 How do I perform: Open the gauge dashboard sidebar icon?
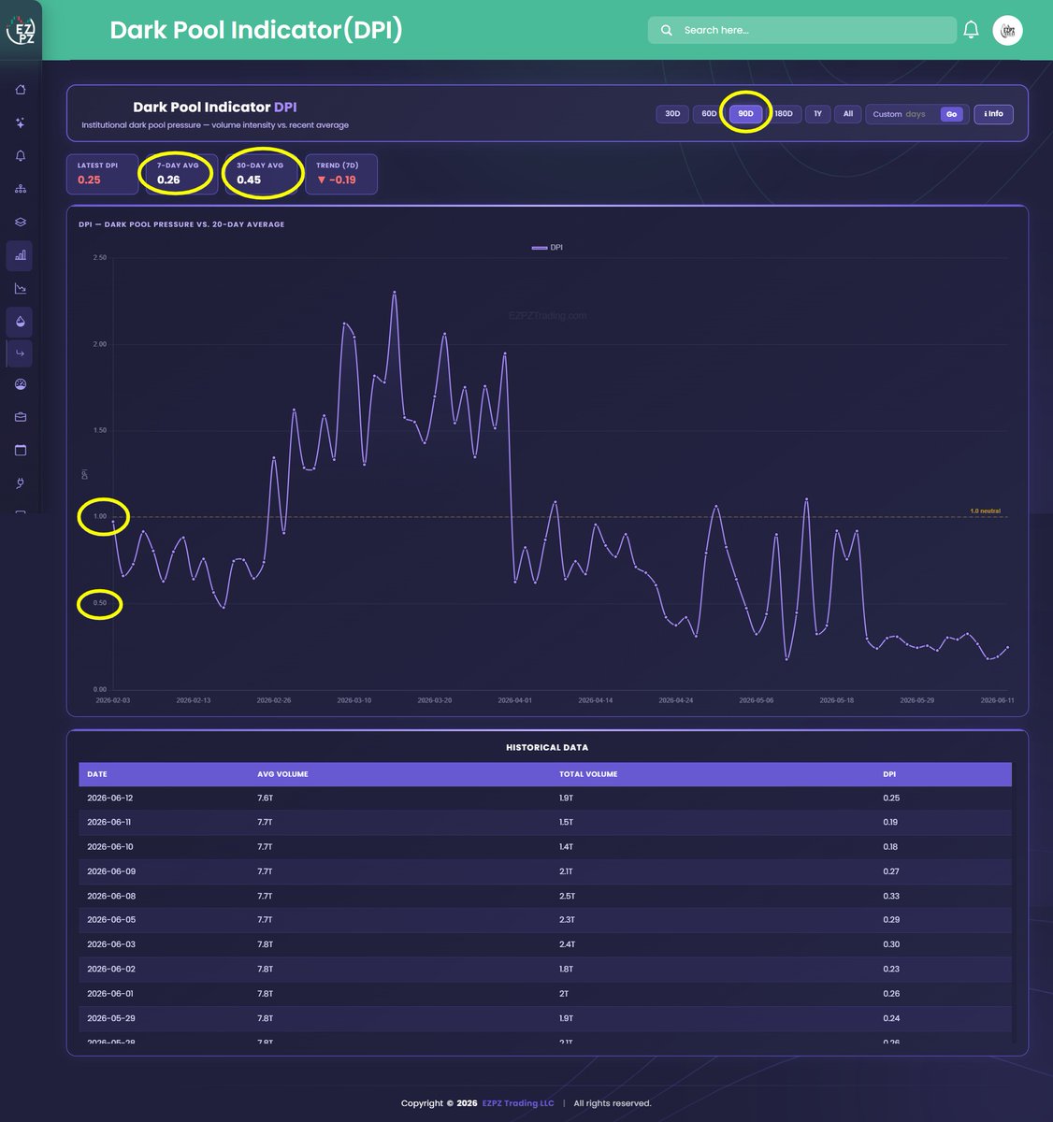(21, 384)
